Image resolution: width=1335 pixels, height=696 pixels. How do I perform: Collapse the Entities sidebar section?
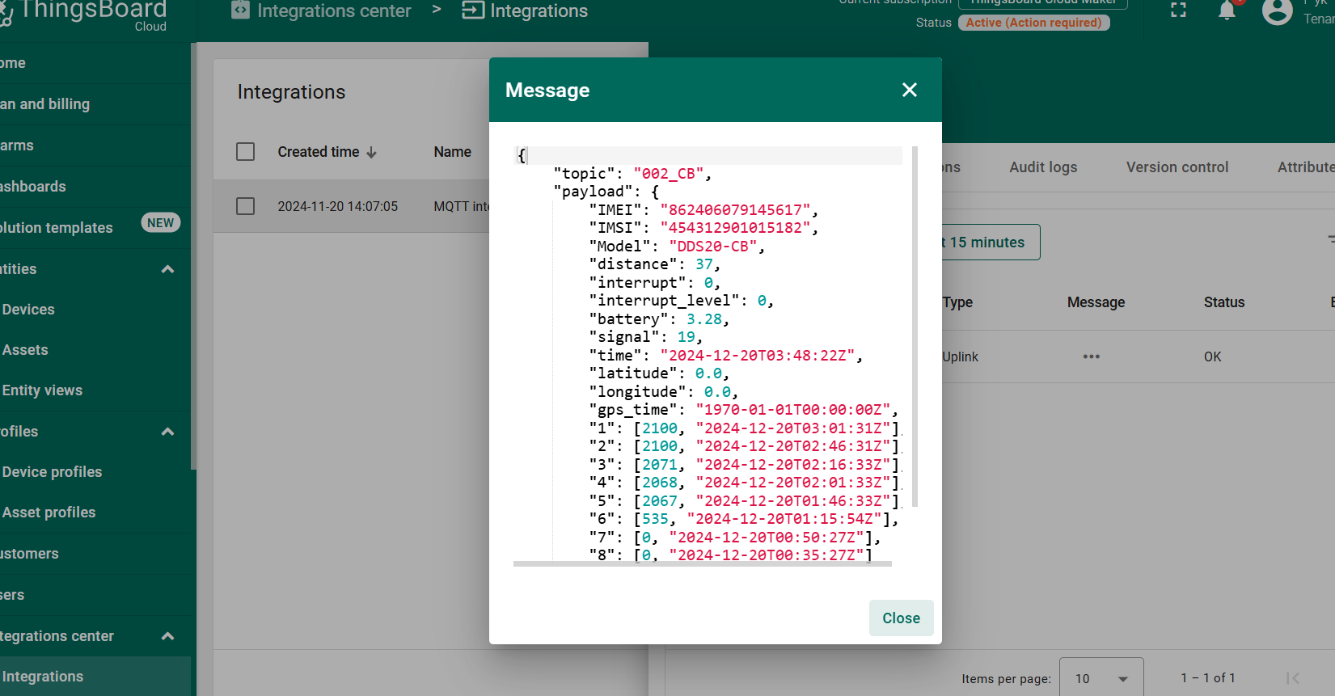coord(167,269)
